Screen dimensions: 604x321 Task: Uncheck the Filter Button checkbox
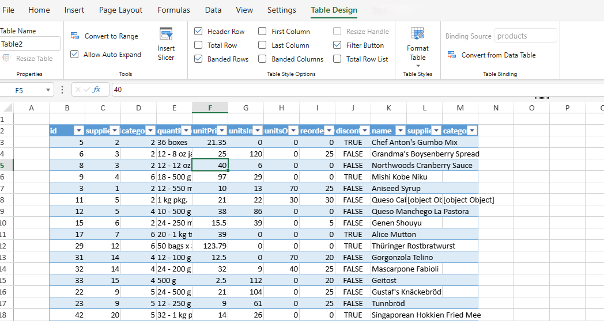[x=337, y=45]
